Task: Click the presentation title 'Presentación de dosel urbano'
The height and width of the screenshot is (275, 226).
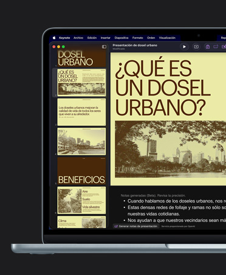Action: pos(135,45)
